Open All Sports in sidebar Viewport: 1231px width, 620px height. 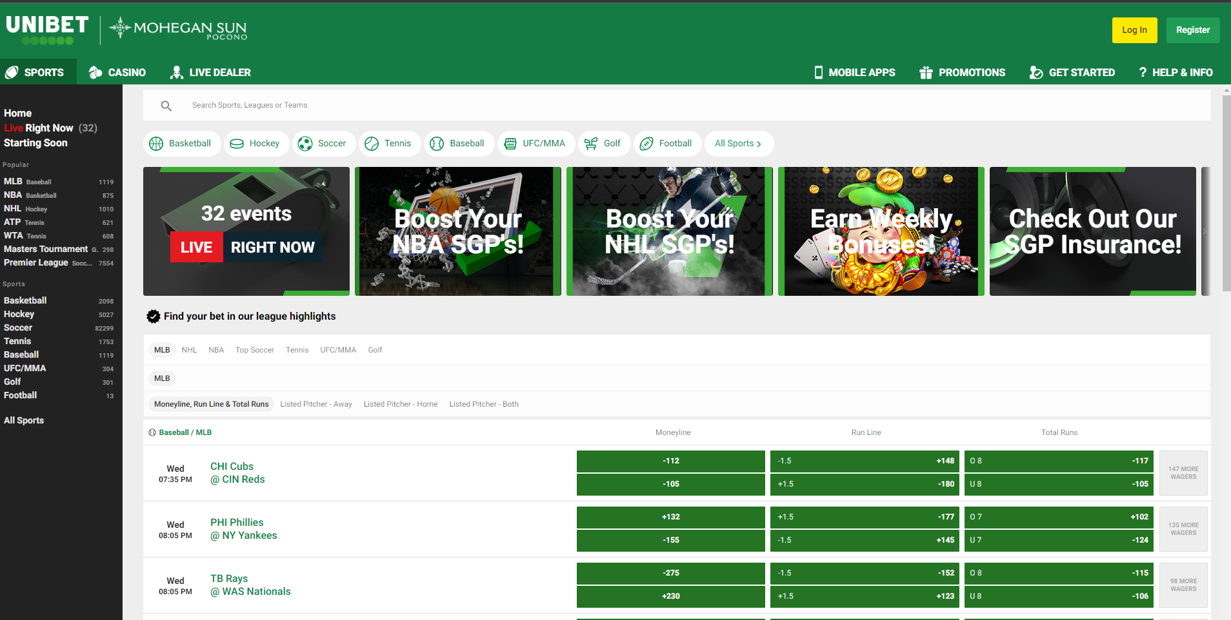(x=24, y=420)
